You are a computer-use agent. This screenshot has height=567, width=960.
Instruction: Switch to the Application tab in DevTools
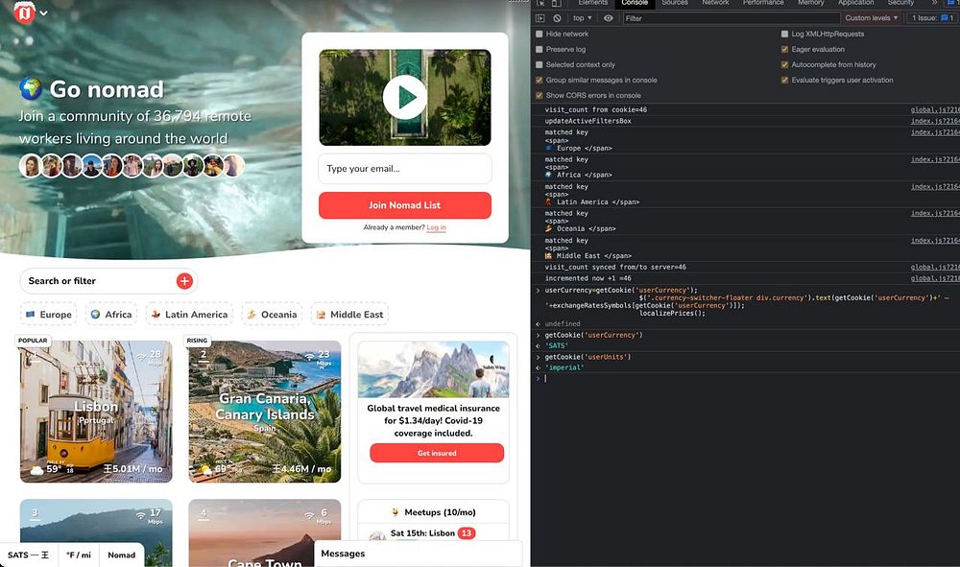tap(856, 3)
